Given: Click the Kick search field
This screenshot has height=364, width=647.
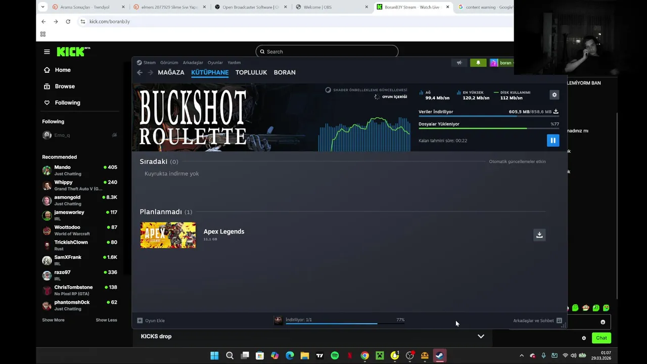Looking at the screenshot, I should coord(327,52).
